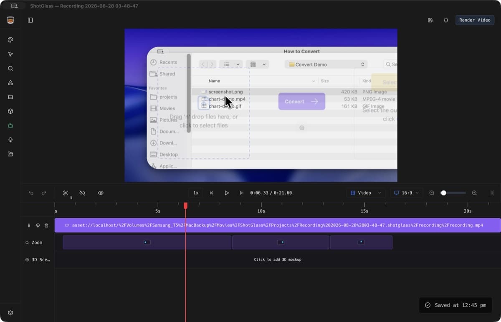The image size is (501, 322).
Task: Click the timeline zoom slider handle
Action: [x=443, y=193]
